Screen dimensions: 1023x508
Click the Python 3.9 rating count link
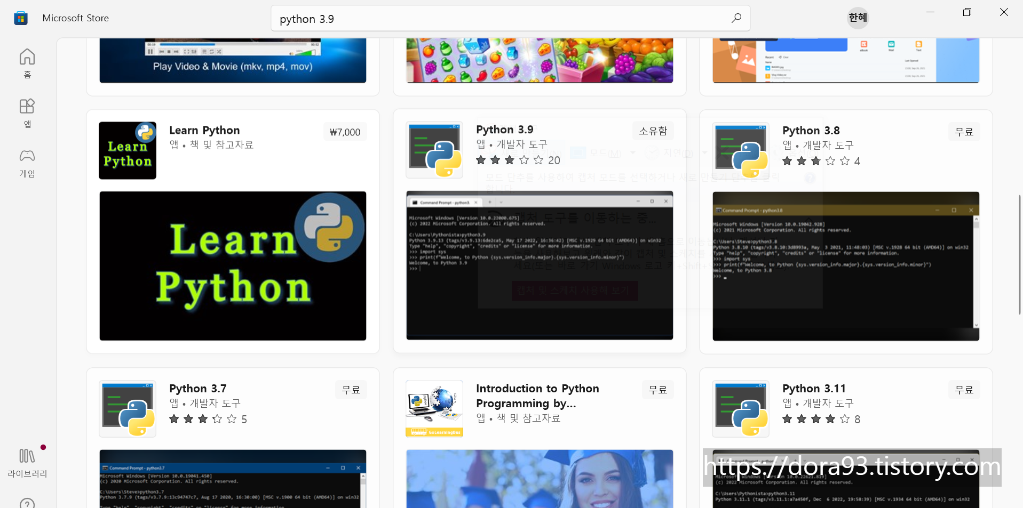(553, 160)
